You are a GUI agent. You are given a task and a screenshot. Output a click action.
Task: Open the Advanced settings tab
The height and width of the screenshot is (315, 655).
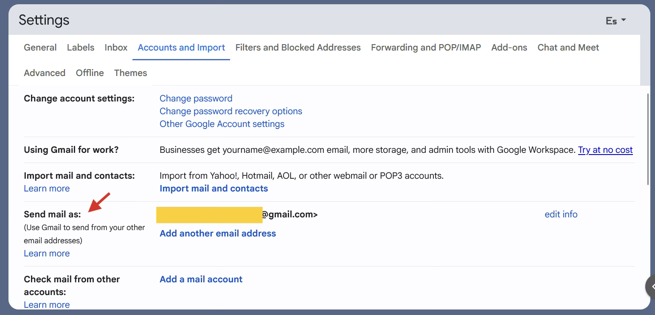(45, 73)
